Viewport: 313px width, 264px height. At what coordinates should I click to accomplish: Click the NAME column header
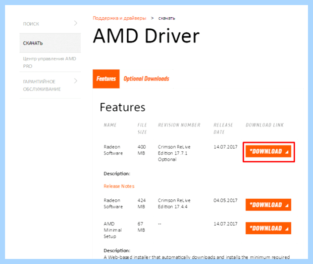110,125
